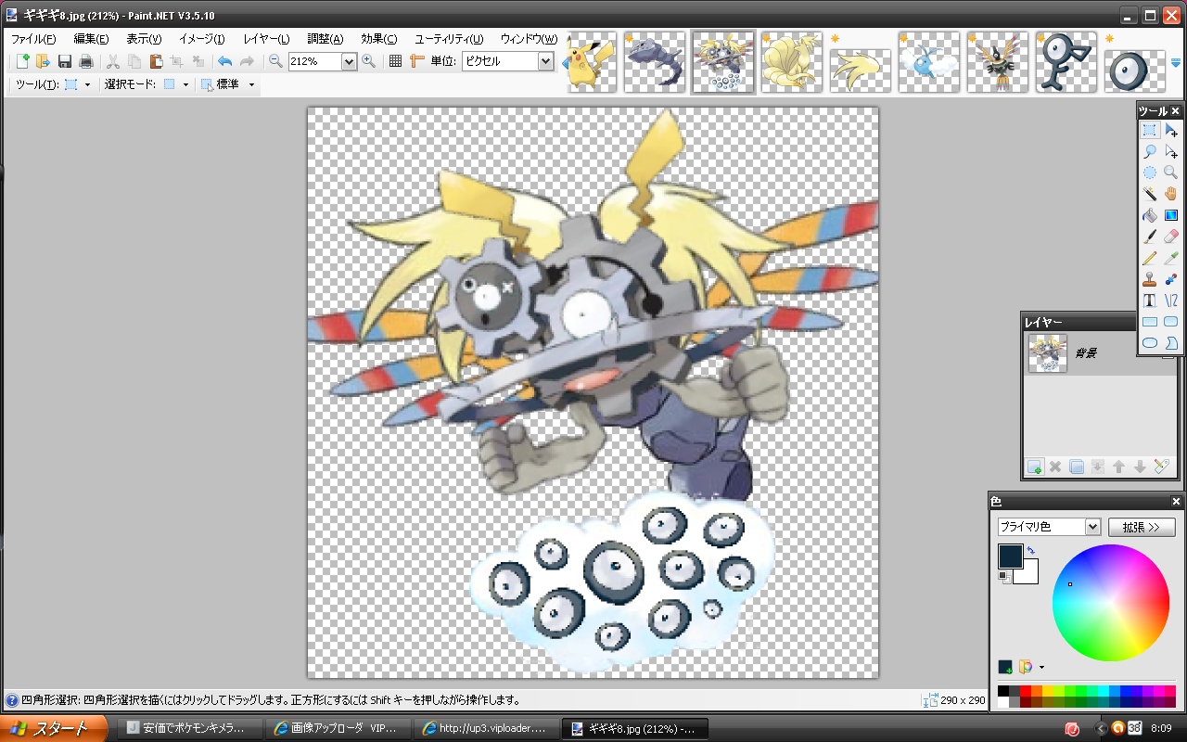Screen dimensions: 1187x742
Task: Click the 拡張 >> button
Action: 1142,527
